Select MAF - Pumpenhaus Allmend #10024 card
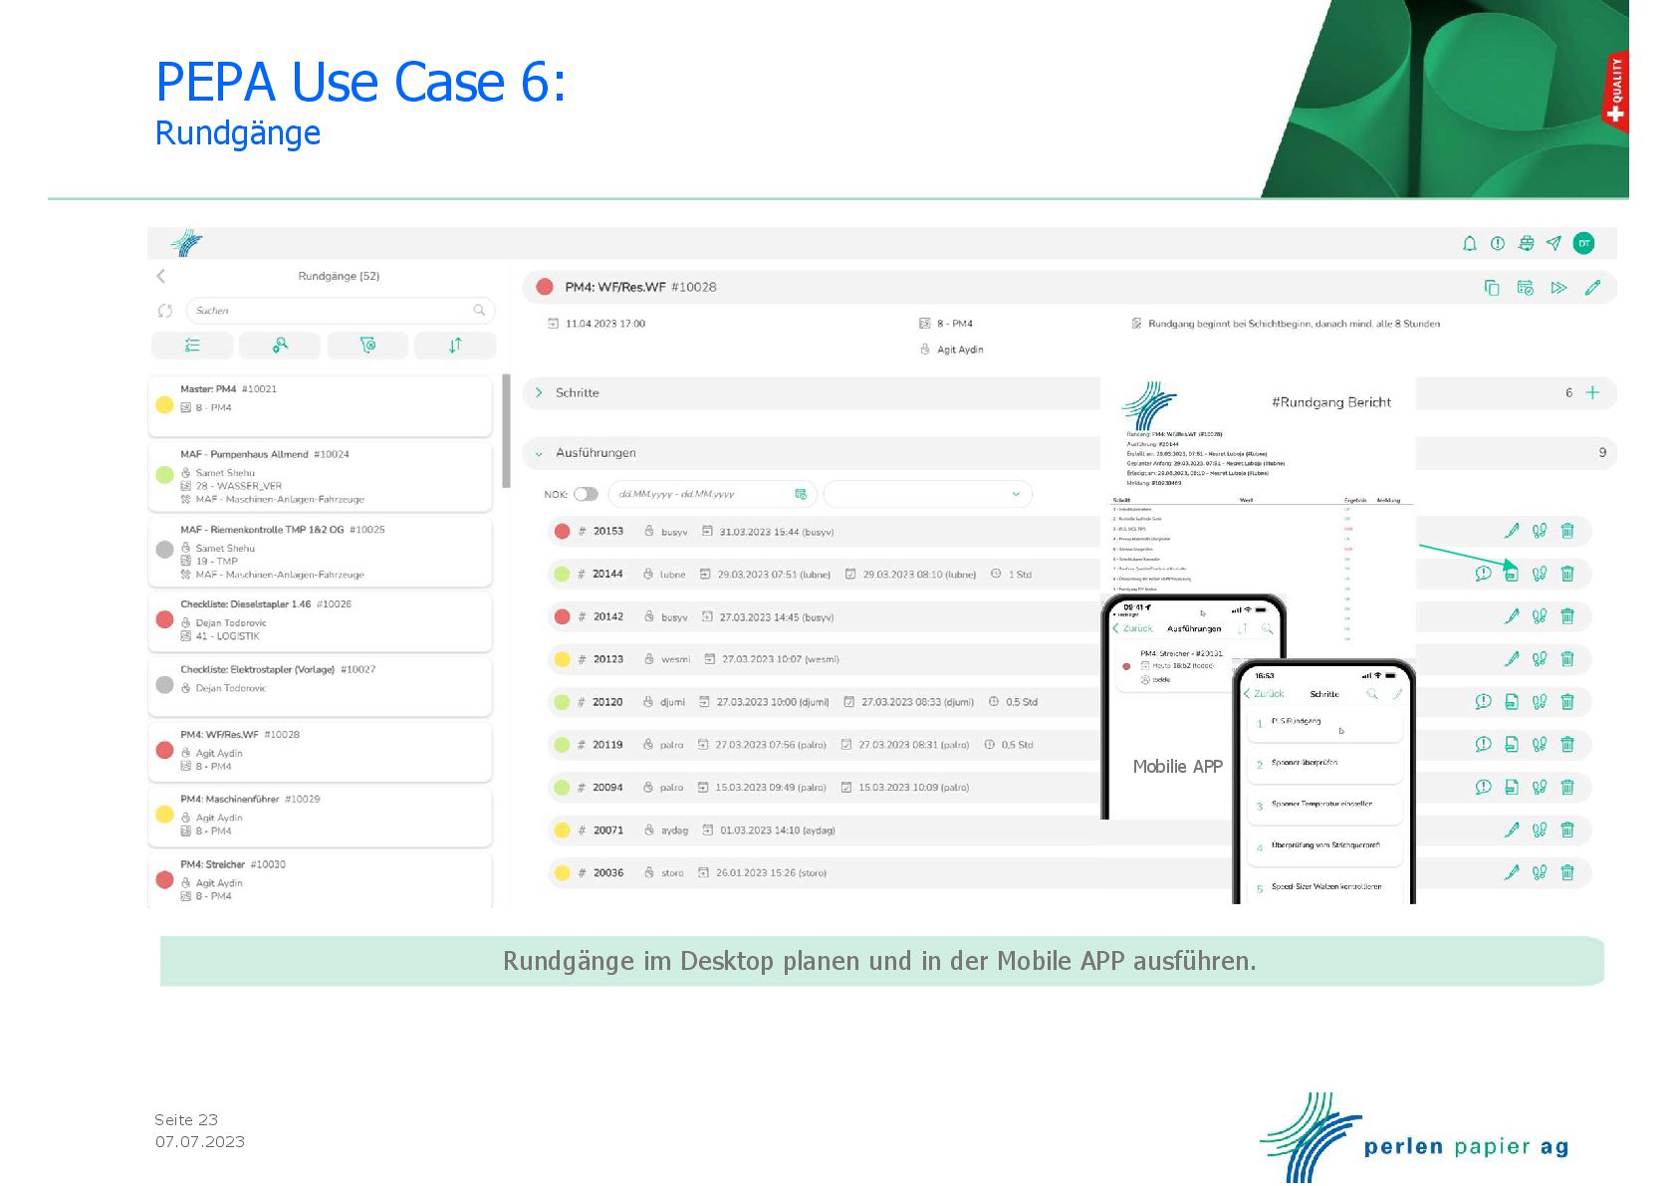This screenshot has height=1186, width=1677. (321, 477)
